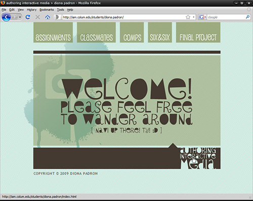Click the Forward navigation arrow

click(x=15, y=17)
